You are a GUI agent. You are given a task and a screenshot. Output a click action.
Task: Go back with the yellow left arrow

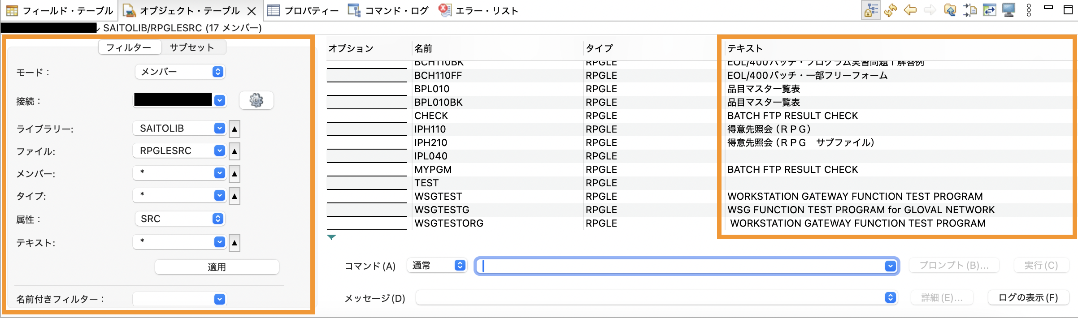coord(910,10)
